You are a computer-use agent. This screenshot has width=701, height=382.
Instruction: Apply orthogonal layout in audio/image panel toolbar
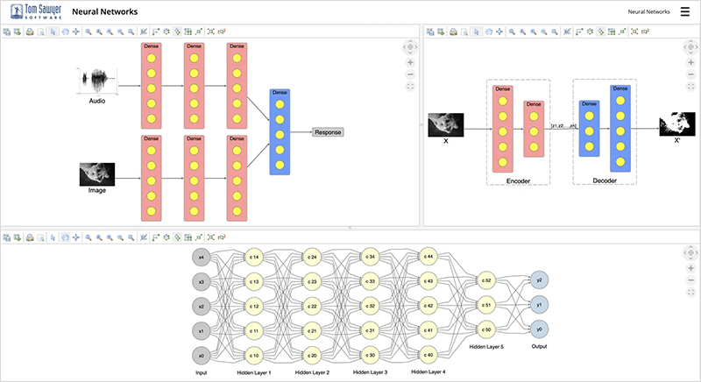click(x=156, y=32)
